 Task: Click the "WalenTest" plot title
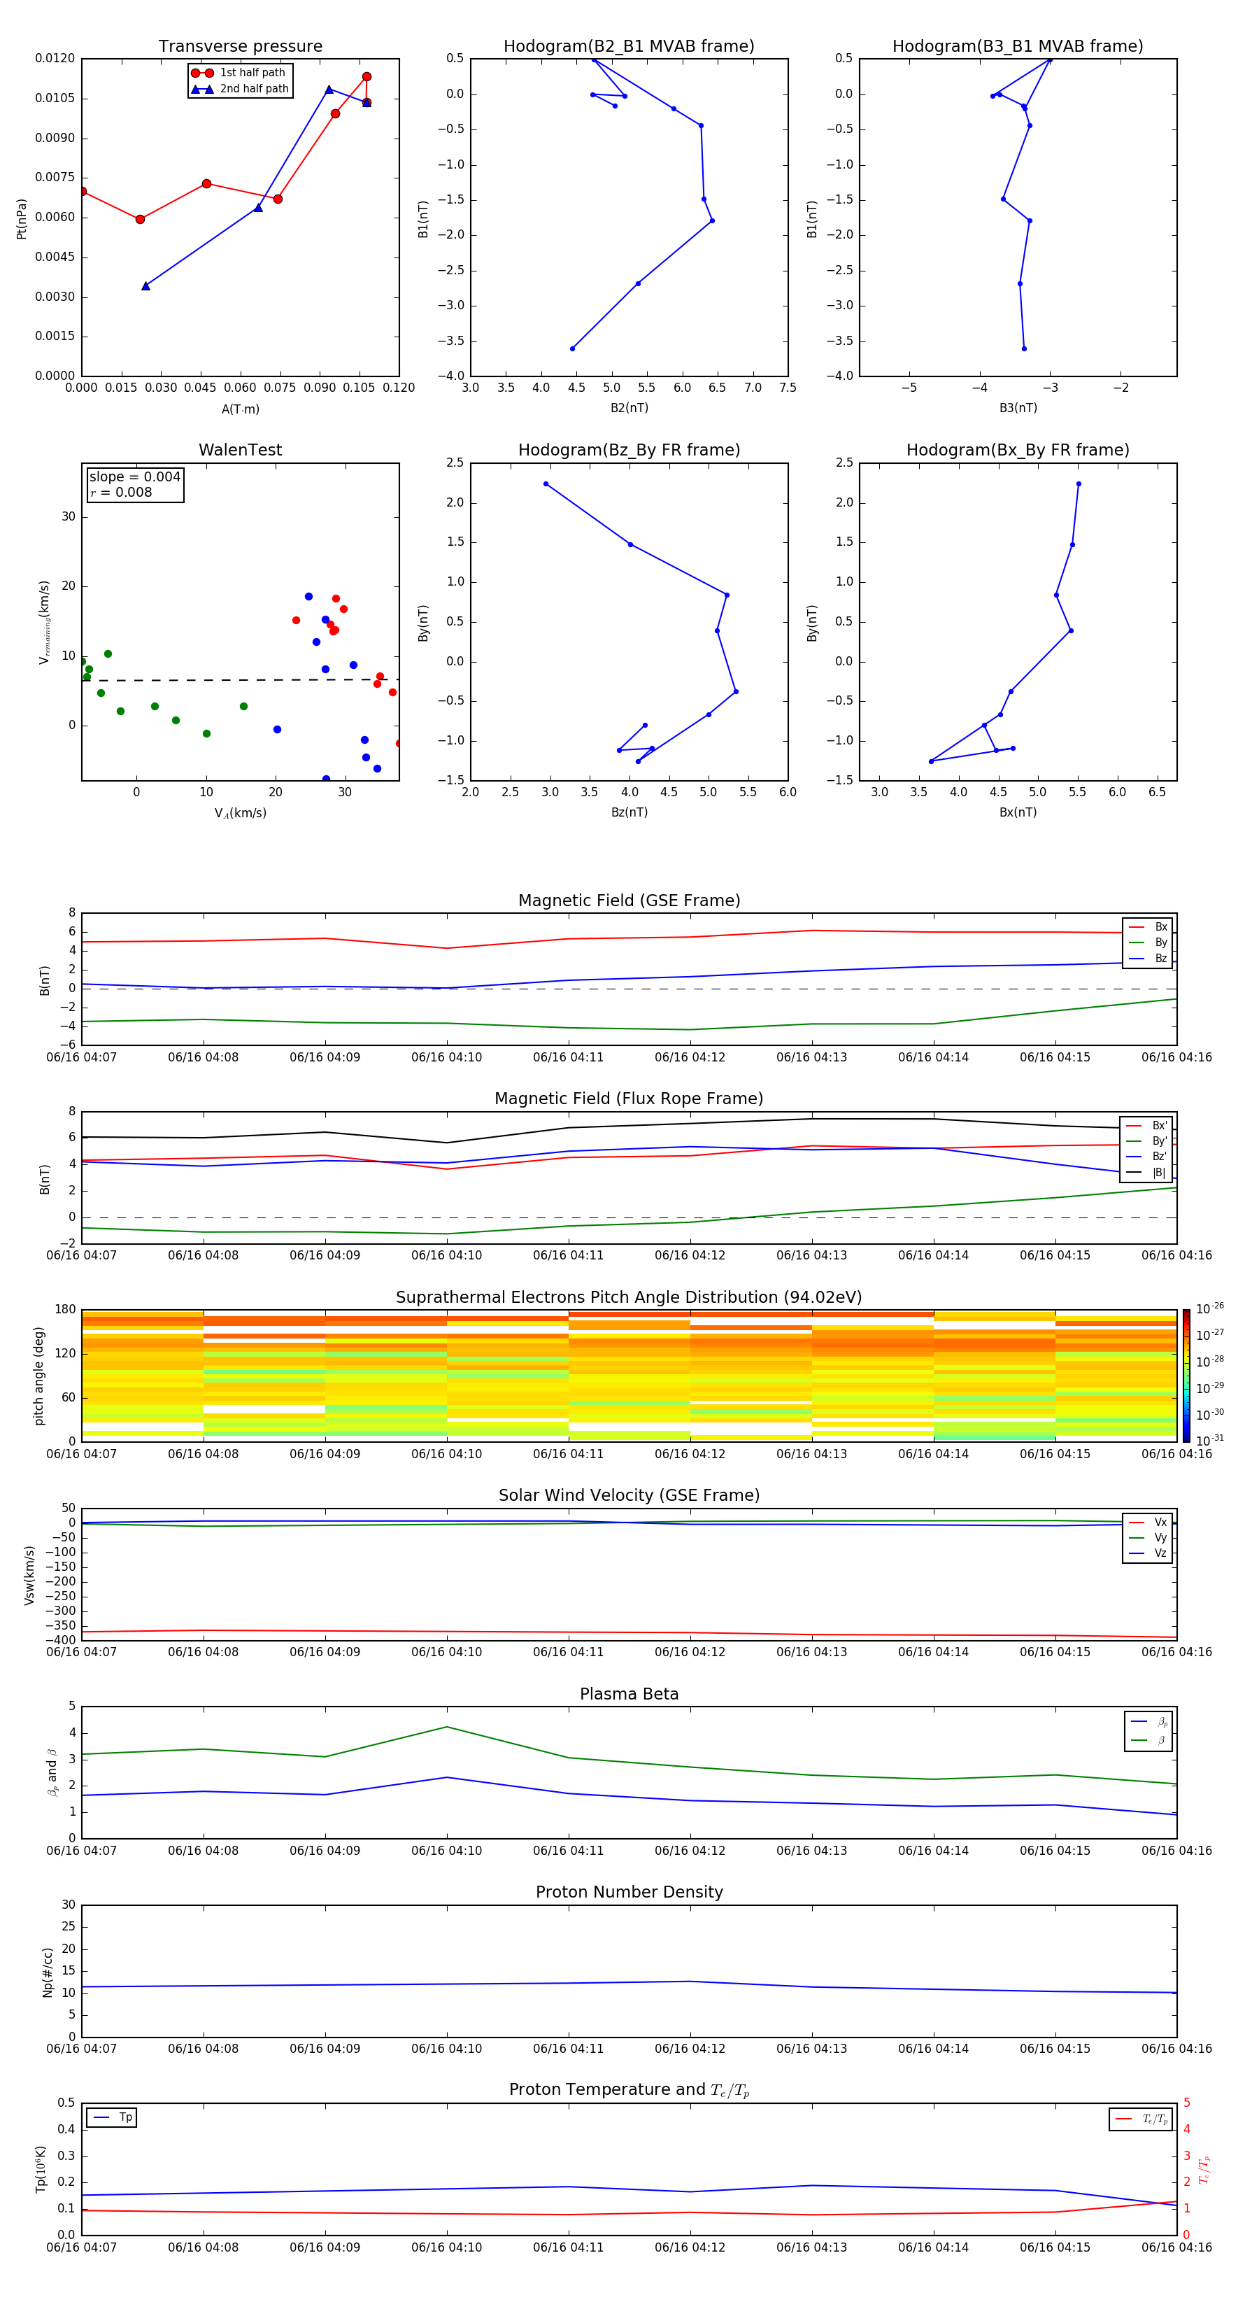click(240, 450)
